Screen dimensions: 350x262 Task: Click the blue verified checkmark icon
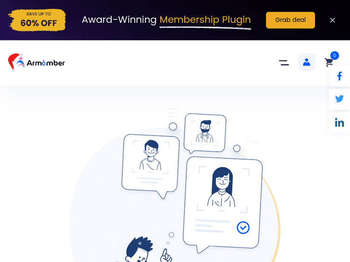pos(243,228)
